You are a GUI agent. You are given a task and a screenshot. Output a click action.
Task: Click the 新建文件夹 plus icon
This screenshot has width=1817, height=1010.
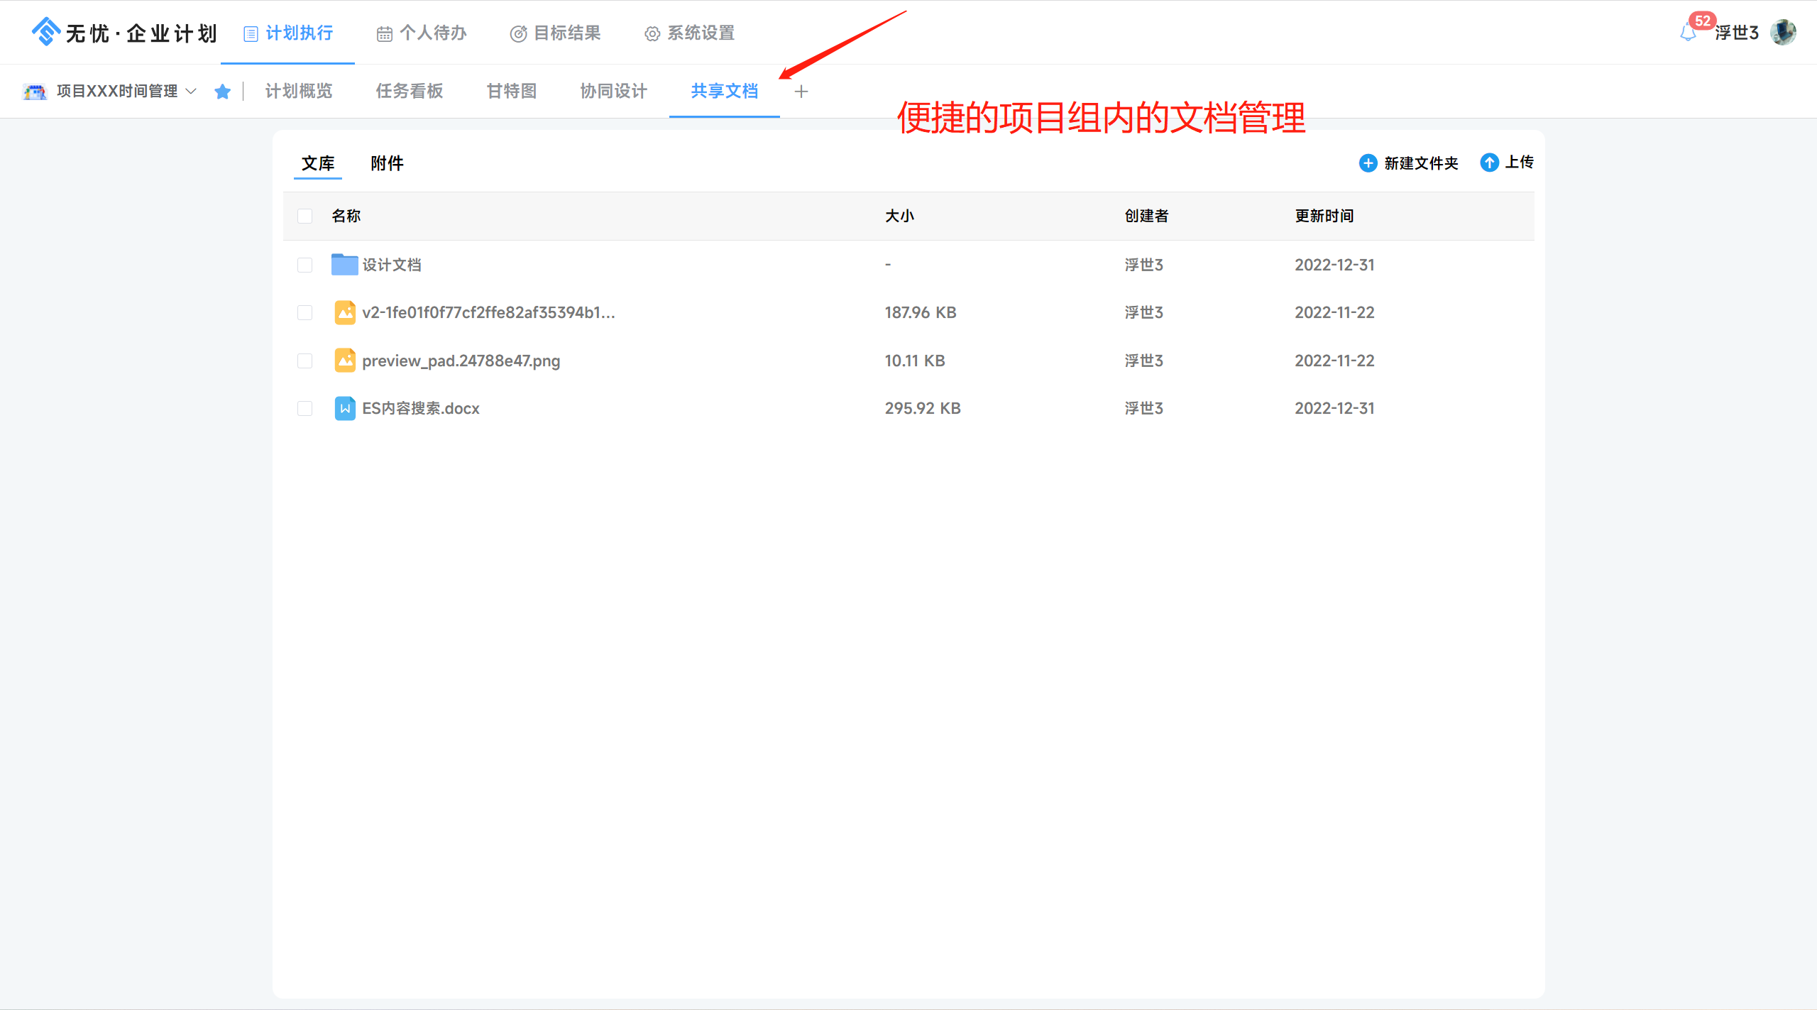click(x=1368, y=163)
